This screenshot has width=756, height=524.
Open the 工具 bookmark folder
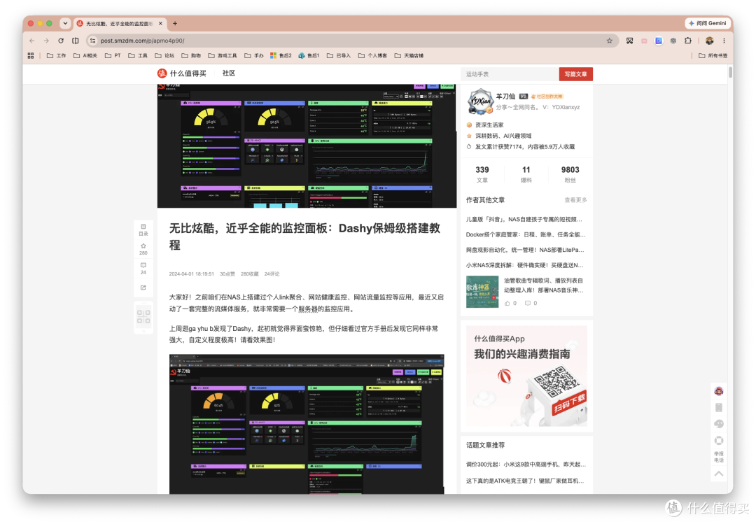(x=138, y=56)
